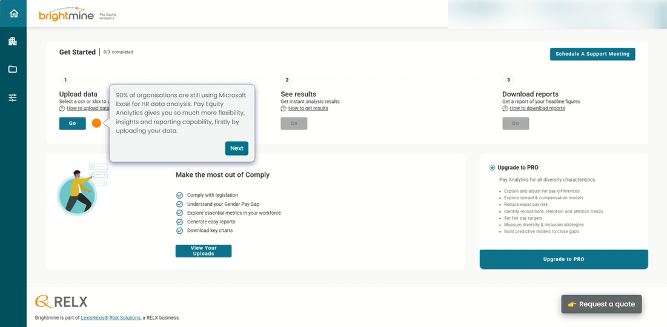The width and height of the screenshot is (667, 327).
Task: Open the Home icon in sidebar
Action: pyautogui.click(x=13, y=13)
